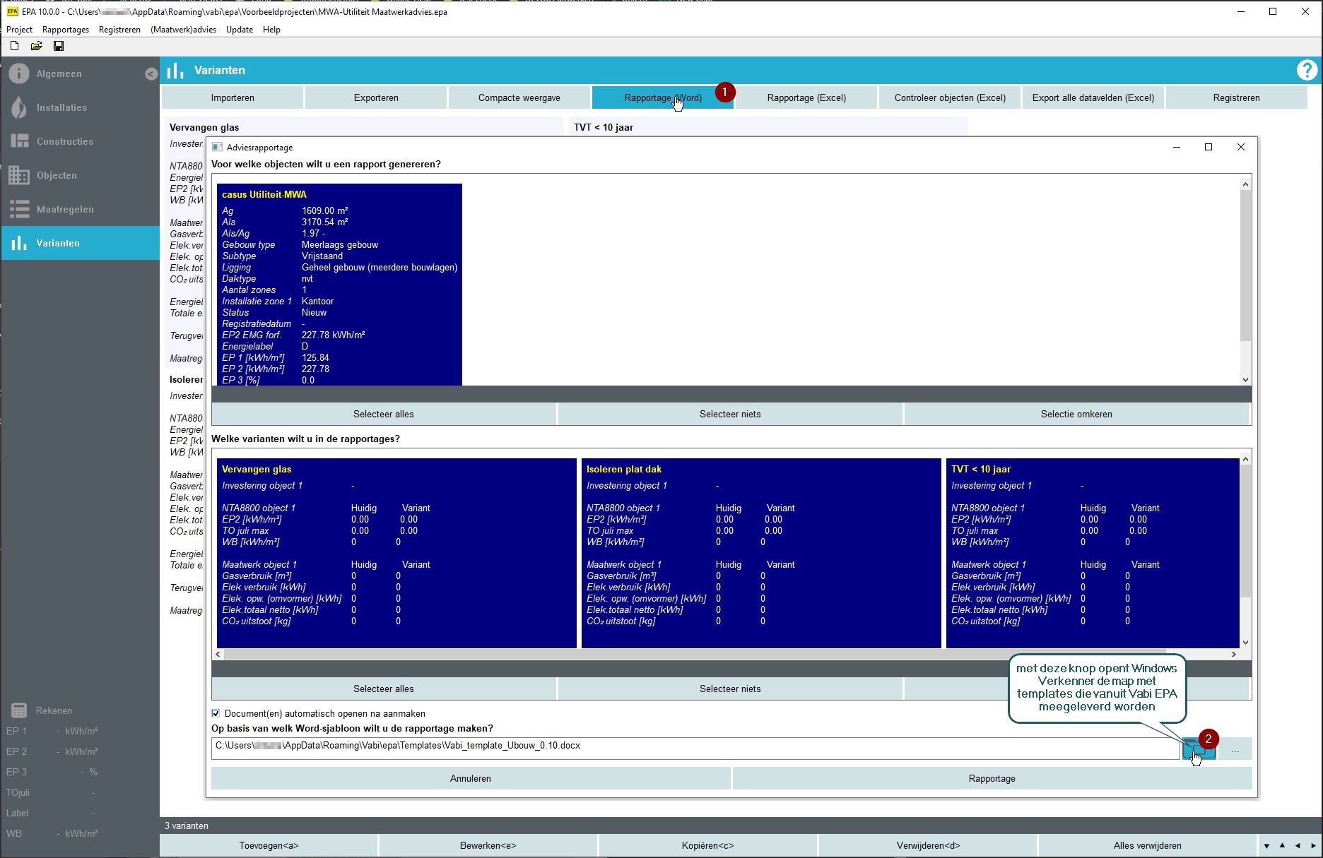
Task: Click the save diskette icon
Action: [x=59, y=46]
